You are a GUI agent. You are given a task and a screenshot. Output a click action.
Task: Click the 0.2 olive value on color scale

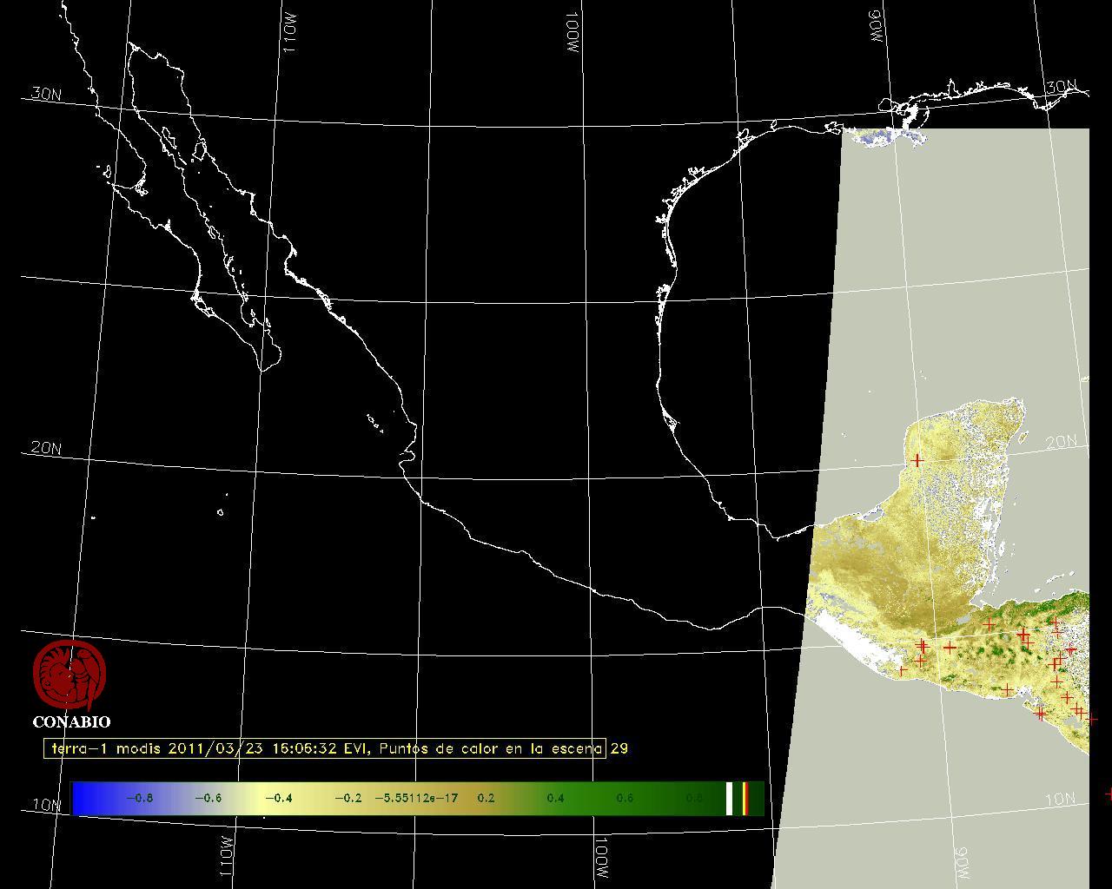[x=486, y=798]
